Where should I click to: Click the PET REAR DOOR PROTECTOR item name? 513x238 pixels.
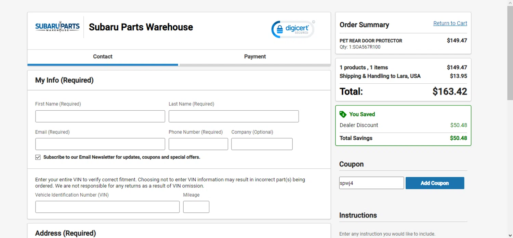(x=371, y=41)
